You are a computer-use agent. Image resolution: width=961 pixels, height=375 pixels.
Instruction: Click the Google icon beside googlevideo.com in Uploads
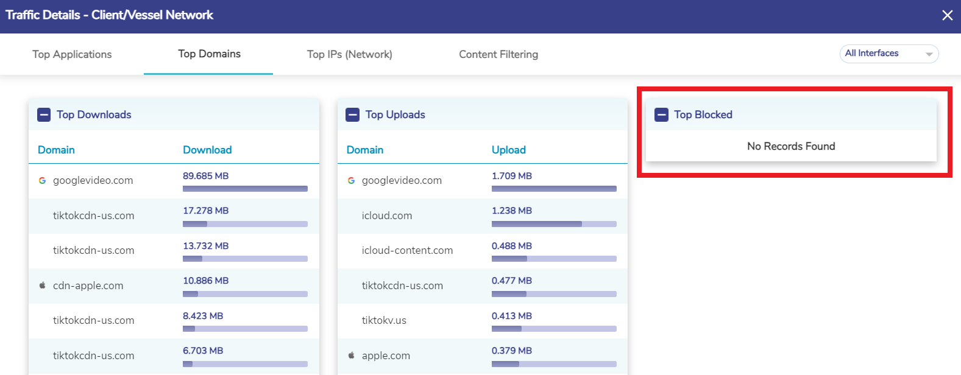[351, 180]
